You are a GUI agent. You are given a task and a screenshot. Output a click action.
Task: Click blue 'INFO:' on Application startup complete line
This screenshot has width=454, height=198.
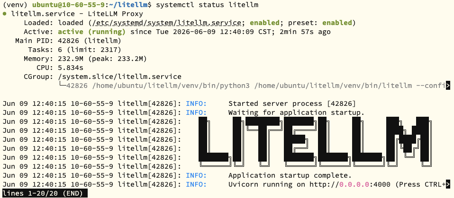pyautogui.click(x=196, y=175)
